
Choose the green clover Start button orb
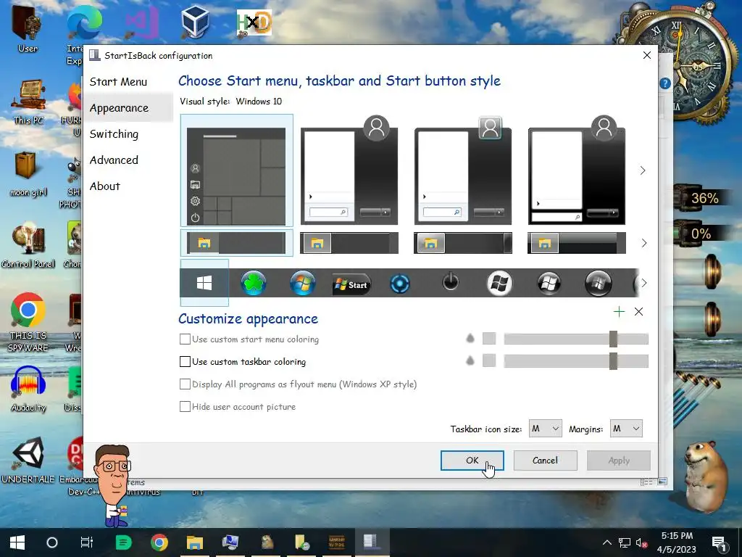(254, 284)
